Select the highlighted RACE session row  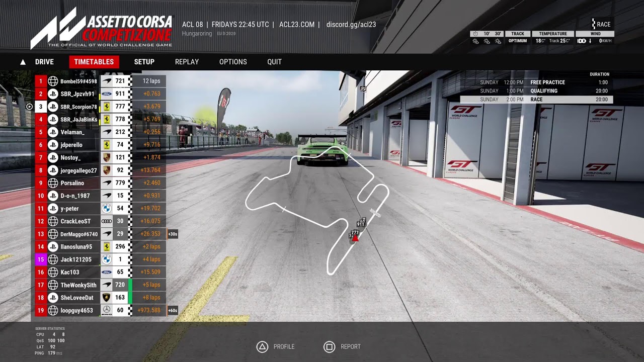pyautogui.click(x=536, y=100)
